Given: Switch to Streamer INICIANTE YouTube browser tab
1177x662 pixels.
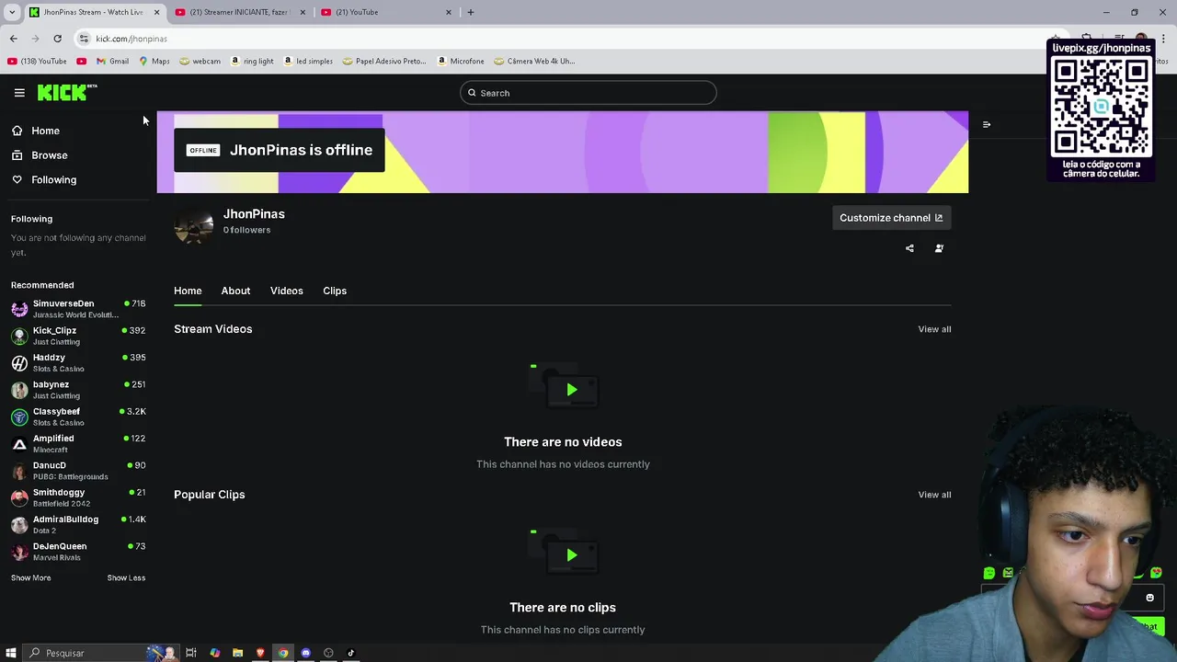Looking at the screenshot, I should [238, 12].
